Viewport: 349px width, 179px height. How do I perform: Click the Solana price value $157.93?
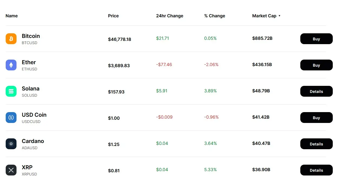(116, 92)
